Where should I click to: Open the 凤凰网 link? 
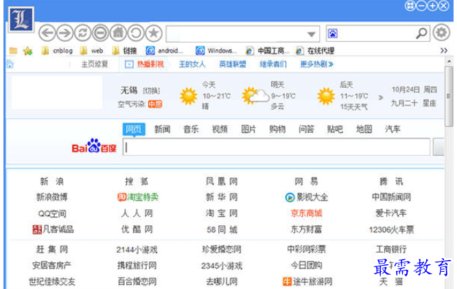click(x=222, y=181)
